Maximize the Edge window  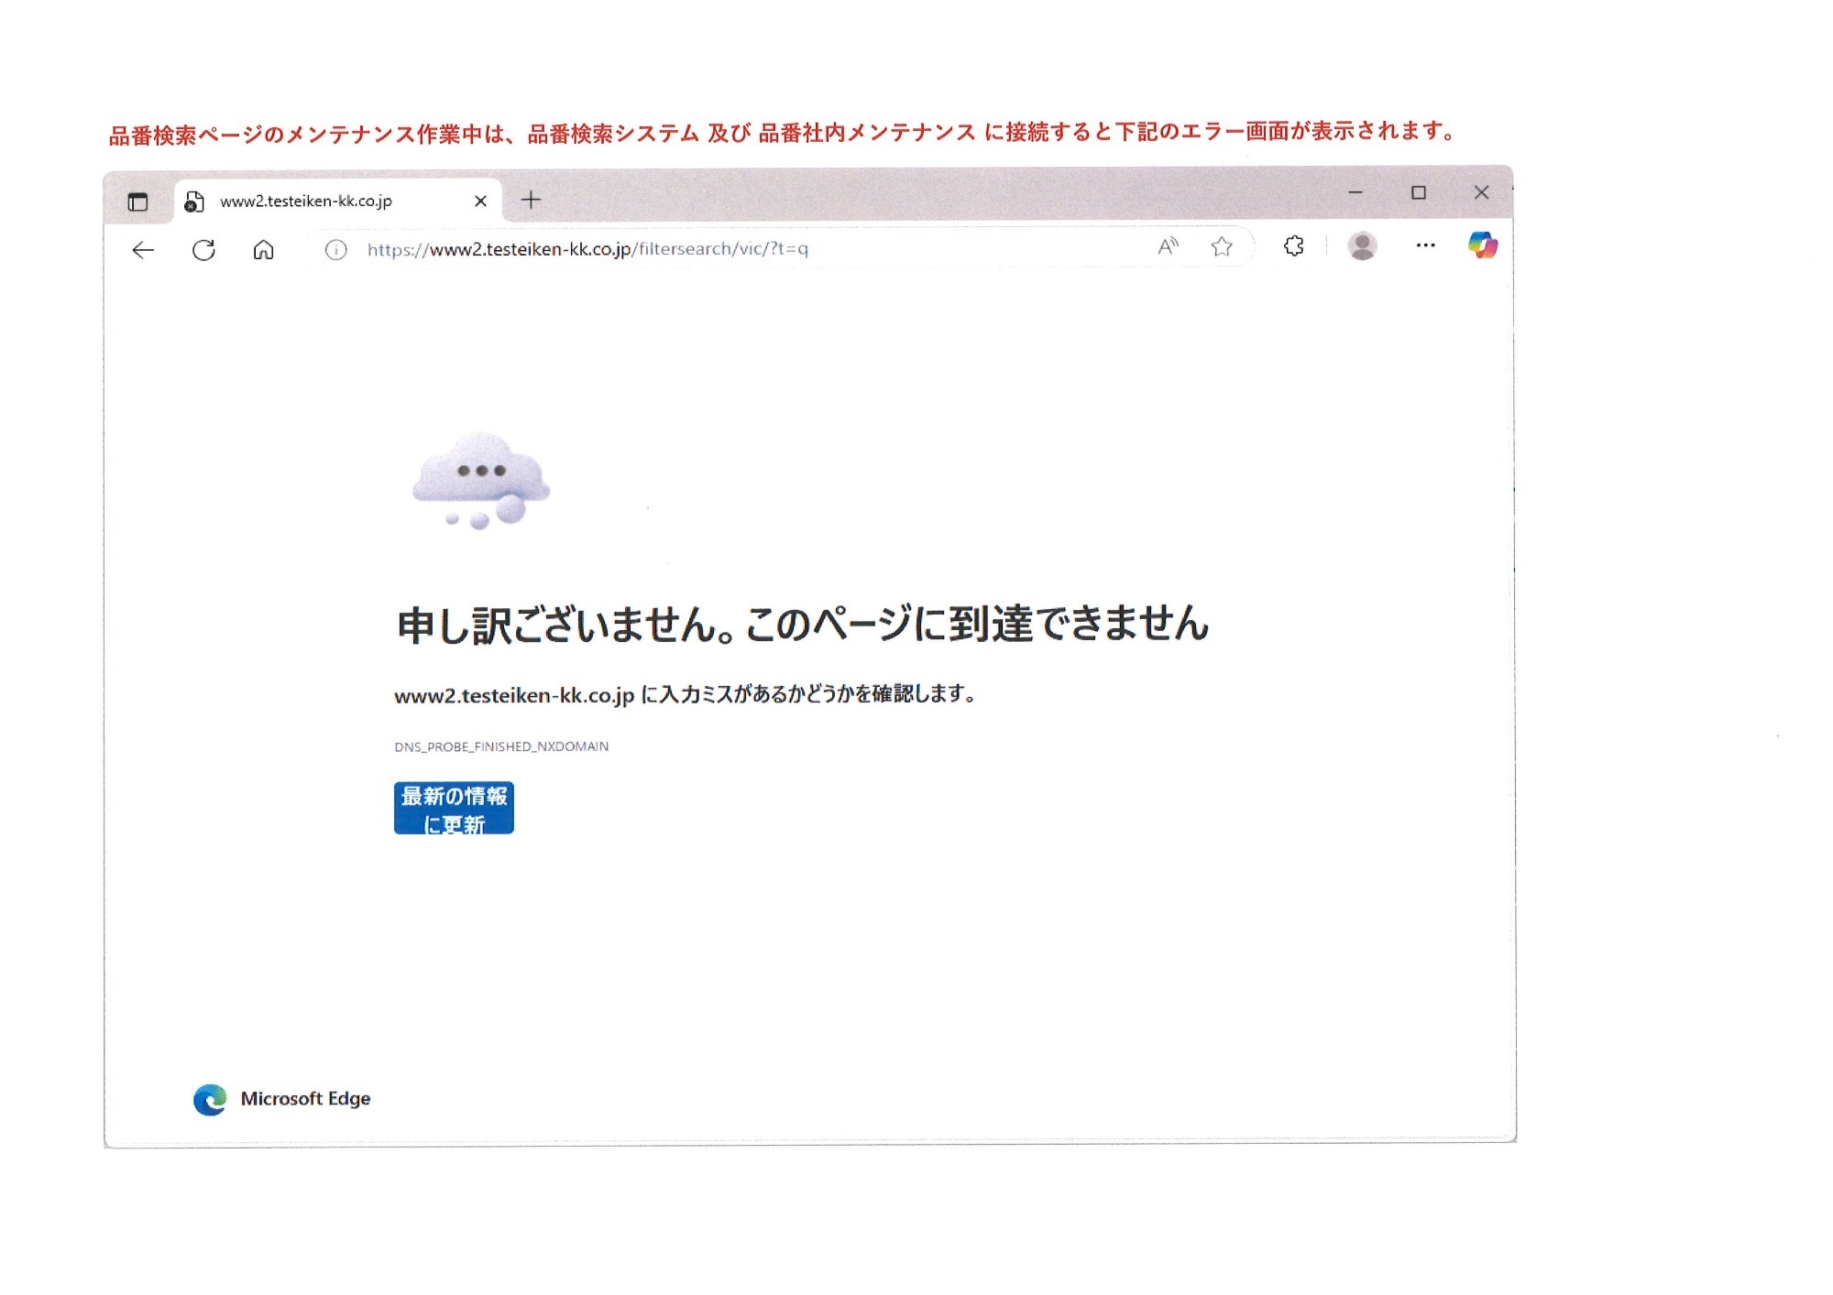(x=1419, y=192)
